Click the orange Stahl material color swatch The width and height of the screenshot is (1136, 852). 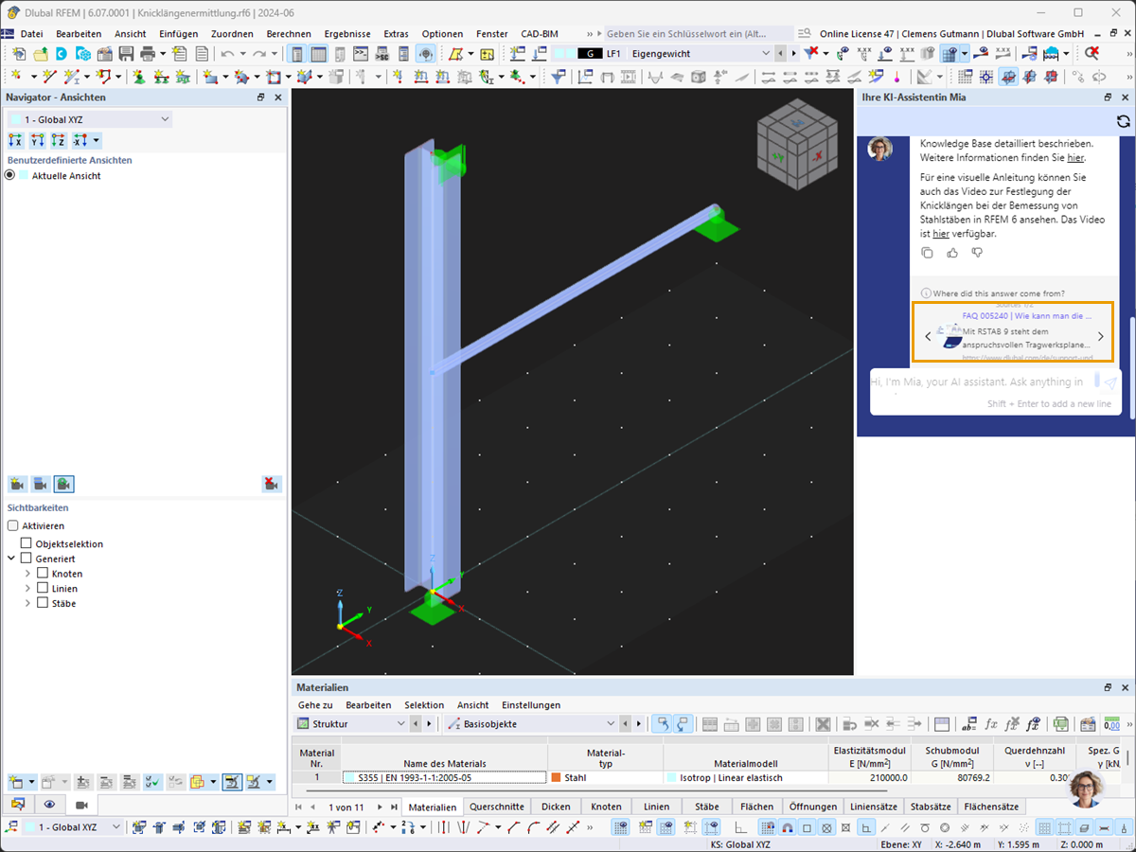click(556, 777)
